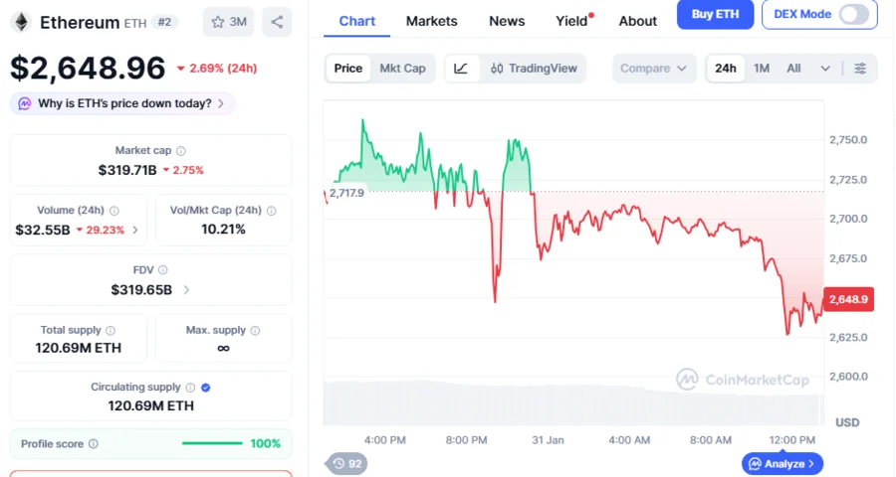Click the FDV info icon
The image size is (896, 477).
163,270
